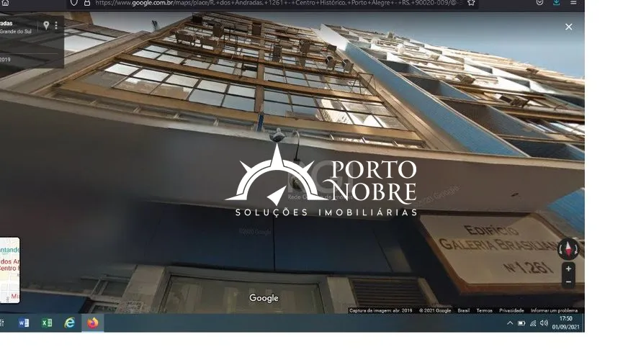Open the 'Termos' footer link
Screen dimensions: 641x360
coord(485,310)
